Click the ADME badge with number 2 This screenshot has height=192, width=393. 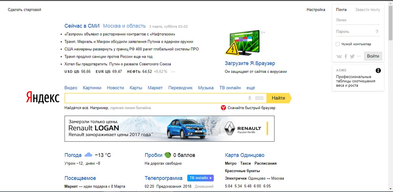(378, 70)
